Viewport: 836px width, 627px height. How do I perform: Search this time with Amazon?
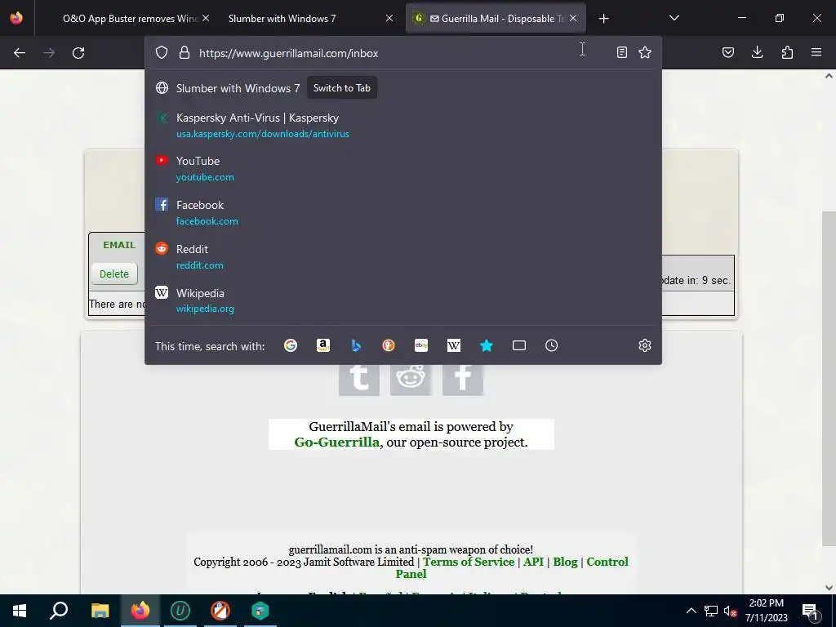[323, 345]
